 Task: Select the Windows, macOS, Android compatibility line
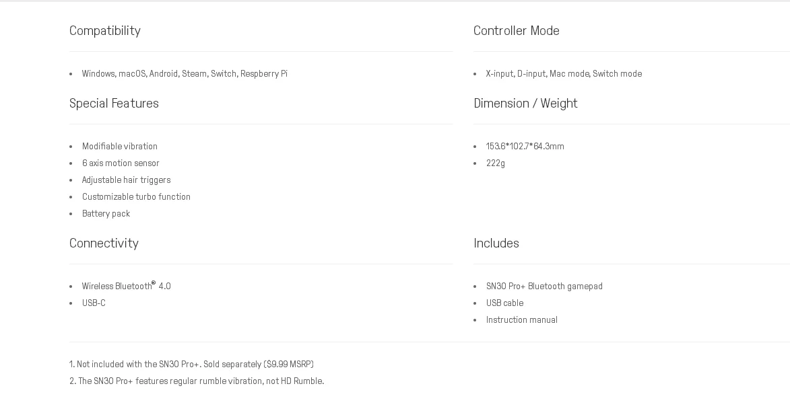pos(185,74)
